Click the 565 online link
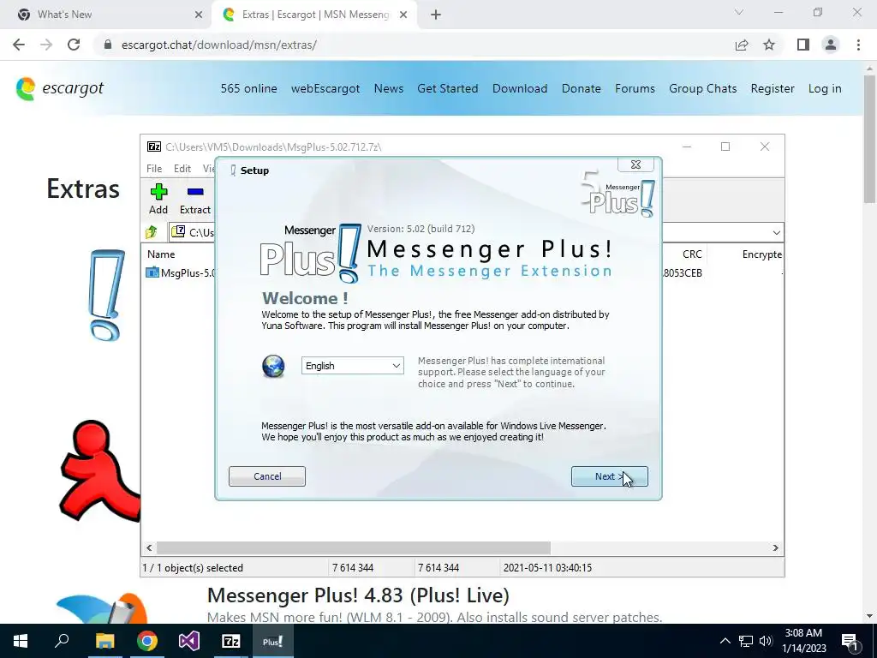The image size is (877, 658). pyautogui.click(x=248, y=88)
